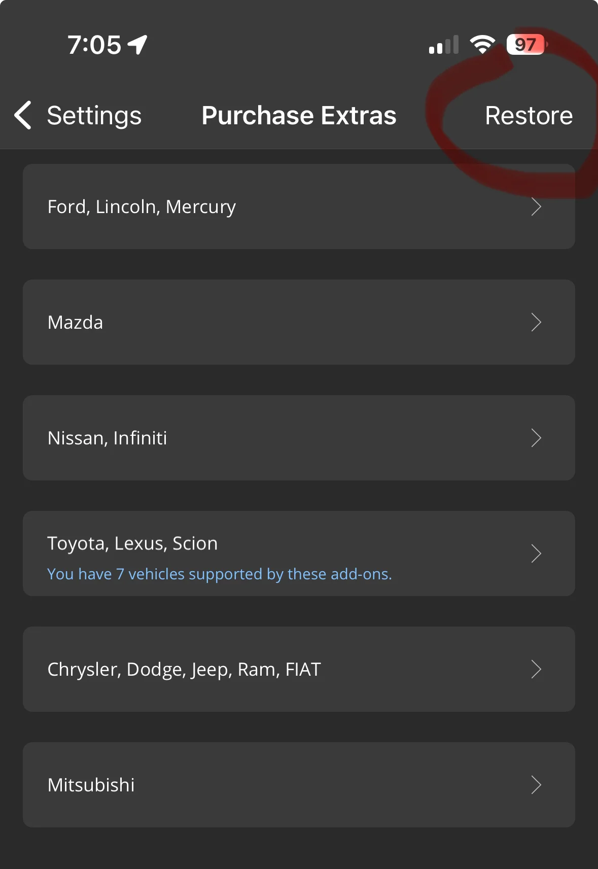This screenshot has height=869, width=598.
Task: Expand chevron on Chrysler, Dodge, Jeep row
Action: pos(536,669)
